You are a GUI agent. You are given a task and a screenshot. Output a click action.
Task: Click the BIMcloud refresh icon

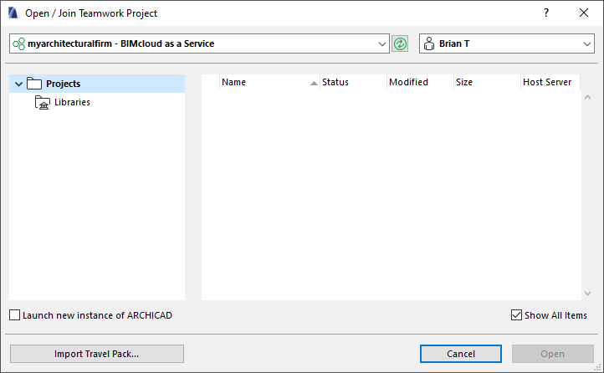(x=400, y=43)
